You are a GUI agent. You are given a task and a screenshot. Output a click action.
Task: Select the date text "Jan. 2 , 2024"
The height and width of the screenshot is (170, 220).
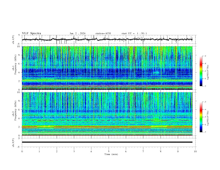[77, 33]
